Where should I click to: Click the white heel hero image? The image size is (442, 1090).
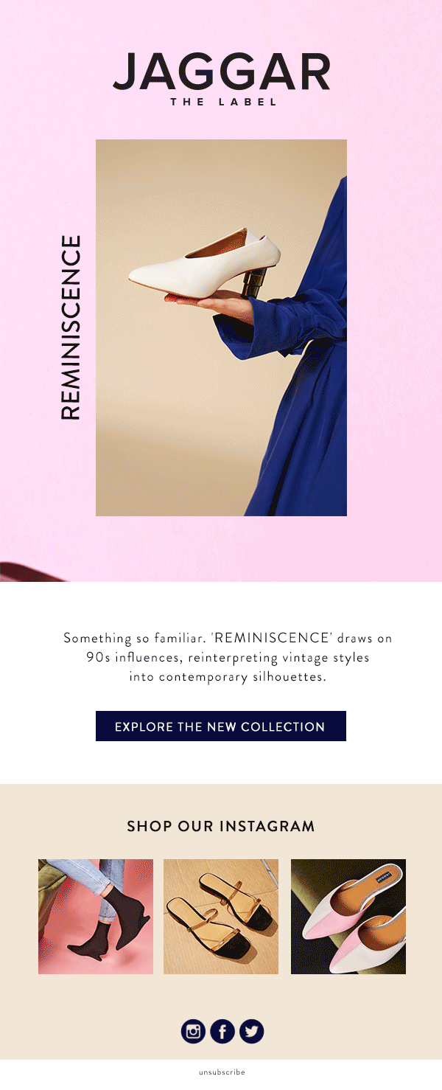[x=221, y=327]
